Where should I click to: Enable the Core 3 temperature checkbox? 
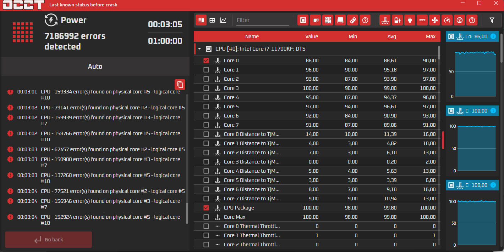click(206, 88)
